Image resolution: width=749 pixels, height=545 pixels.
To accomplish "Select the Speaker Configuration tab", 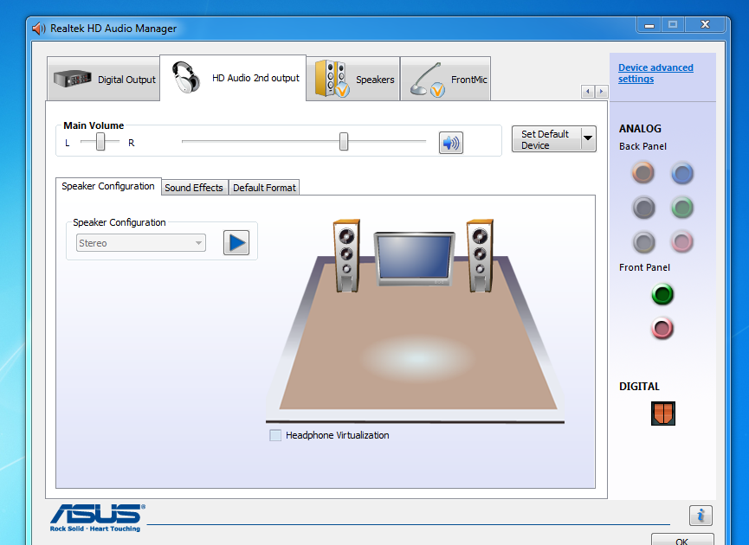I will click(x=108, y=186).
